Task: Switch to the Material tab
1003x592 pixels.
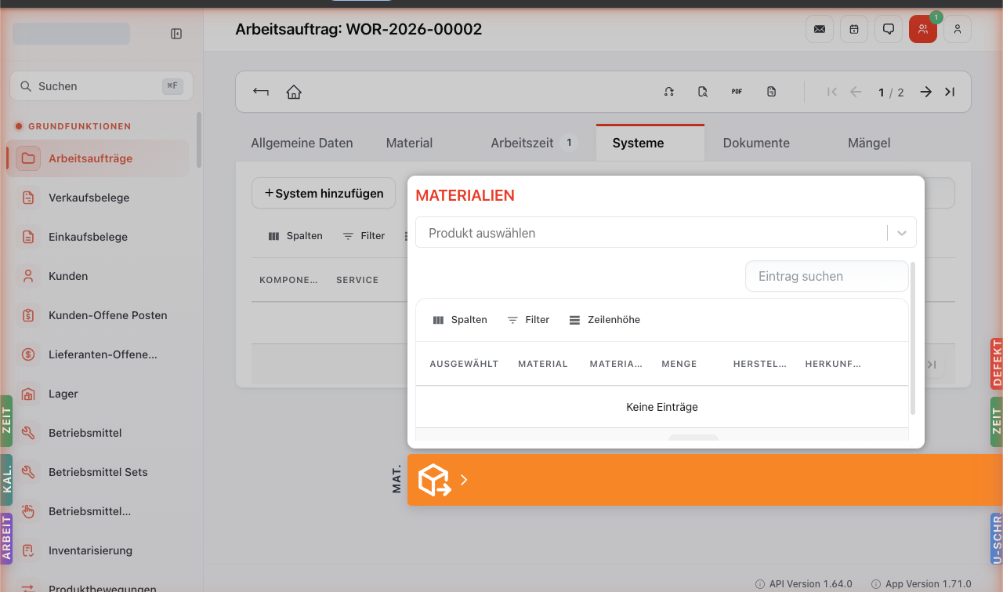Action: pos(409,143)
